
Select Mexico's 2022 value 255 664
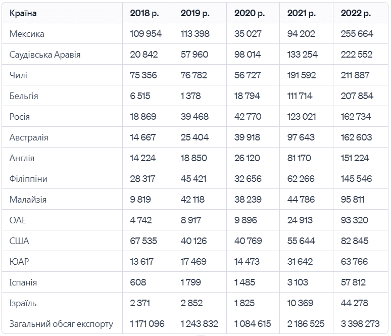tap(357, 34)
